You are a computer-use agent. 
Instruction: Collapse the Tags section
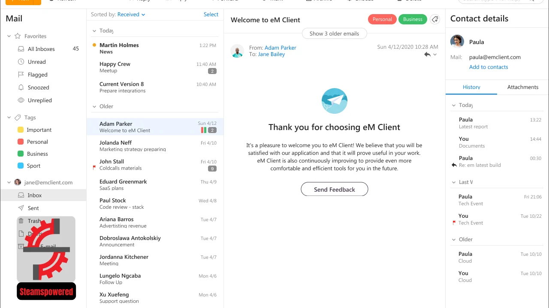(9, 117)
